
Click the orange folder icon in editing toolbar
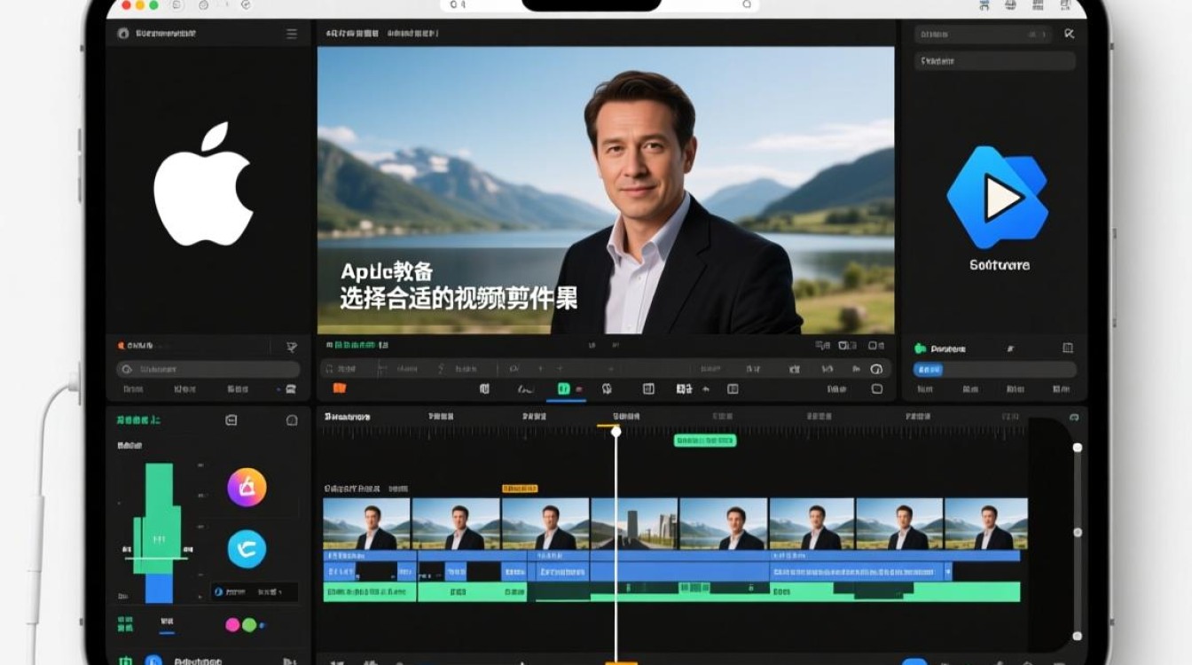[339, 388]
